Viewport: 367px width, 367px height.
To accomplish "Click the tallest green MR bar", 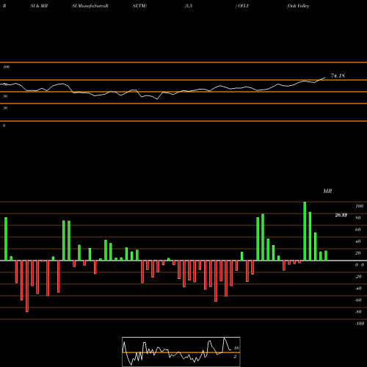I will [x=305, y=231].
